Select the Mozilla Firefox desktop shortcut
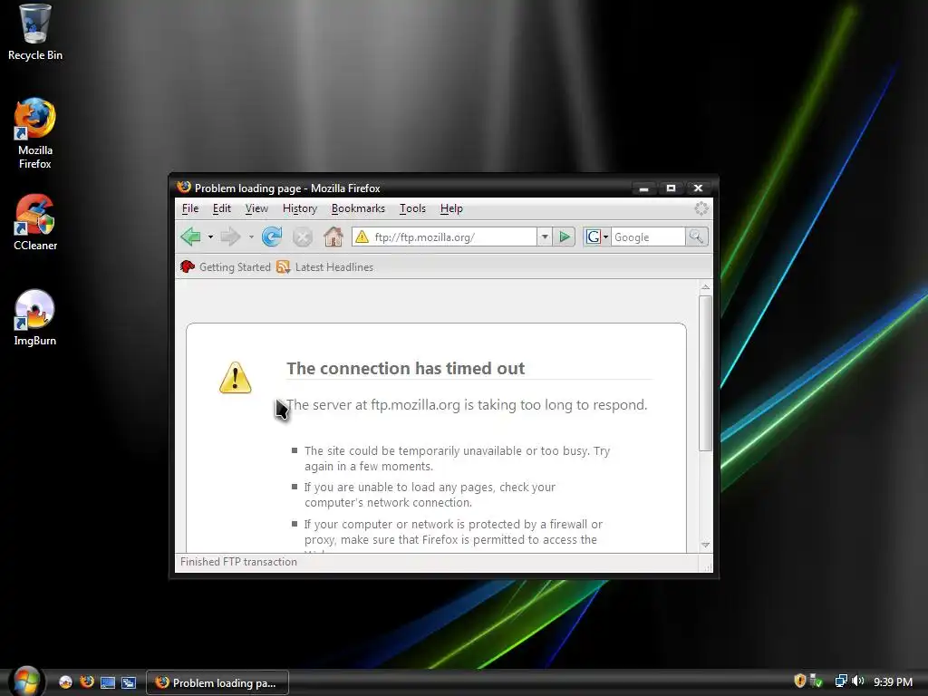 [35, 134]
